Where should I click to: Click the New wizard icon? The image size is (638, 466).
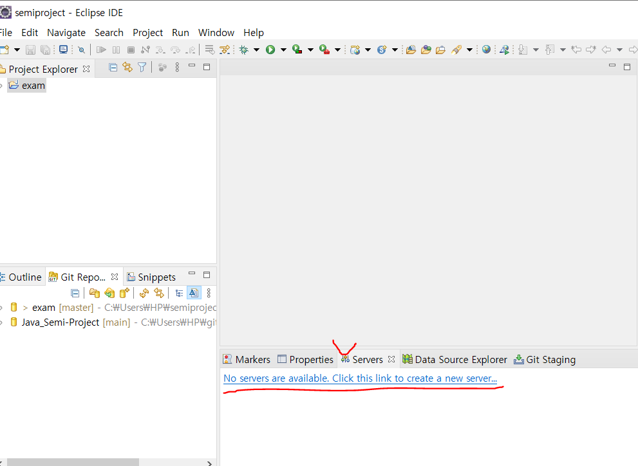[5, 50]
